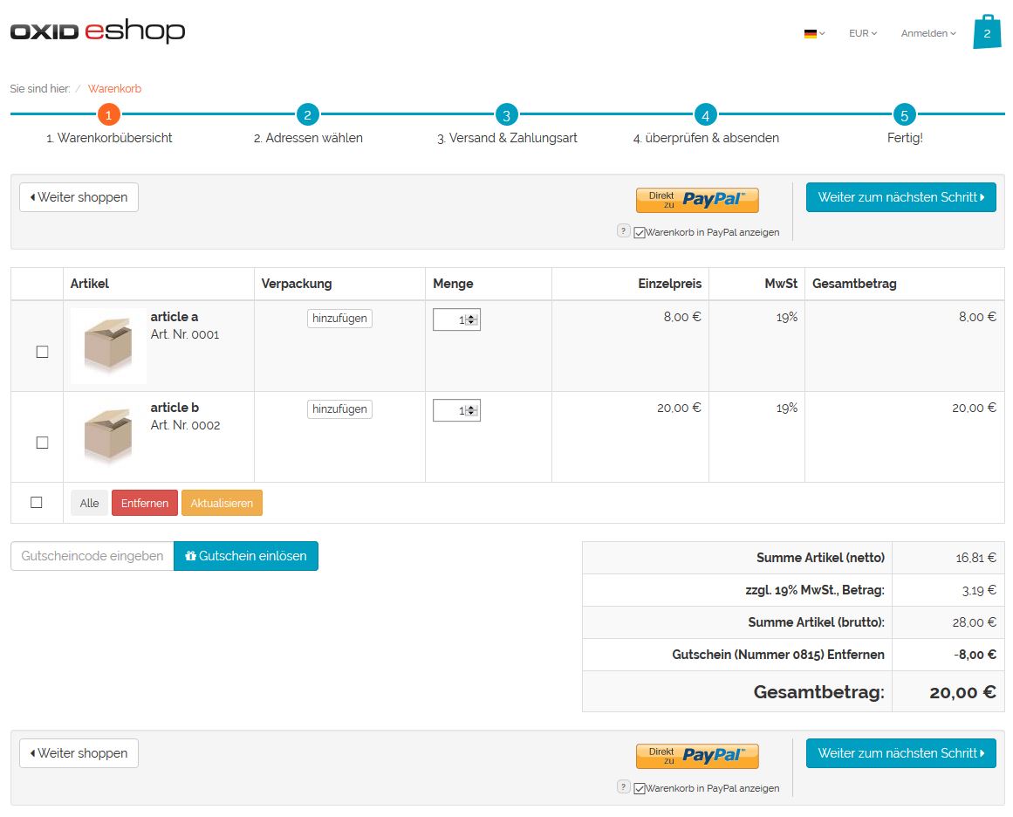This screenshot has width=1013, height=817.
Task: Click step 4 circle überprüfen & absenden
Action: coord(706,114)
